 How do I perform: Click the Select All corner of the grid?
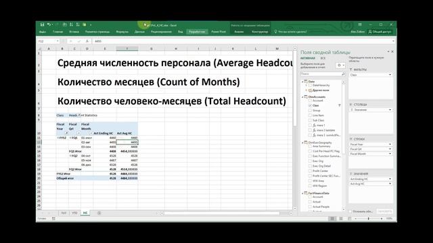tap(39, 49)
